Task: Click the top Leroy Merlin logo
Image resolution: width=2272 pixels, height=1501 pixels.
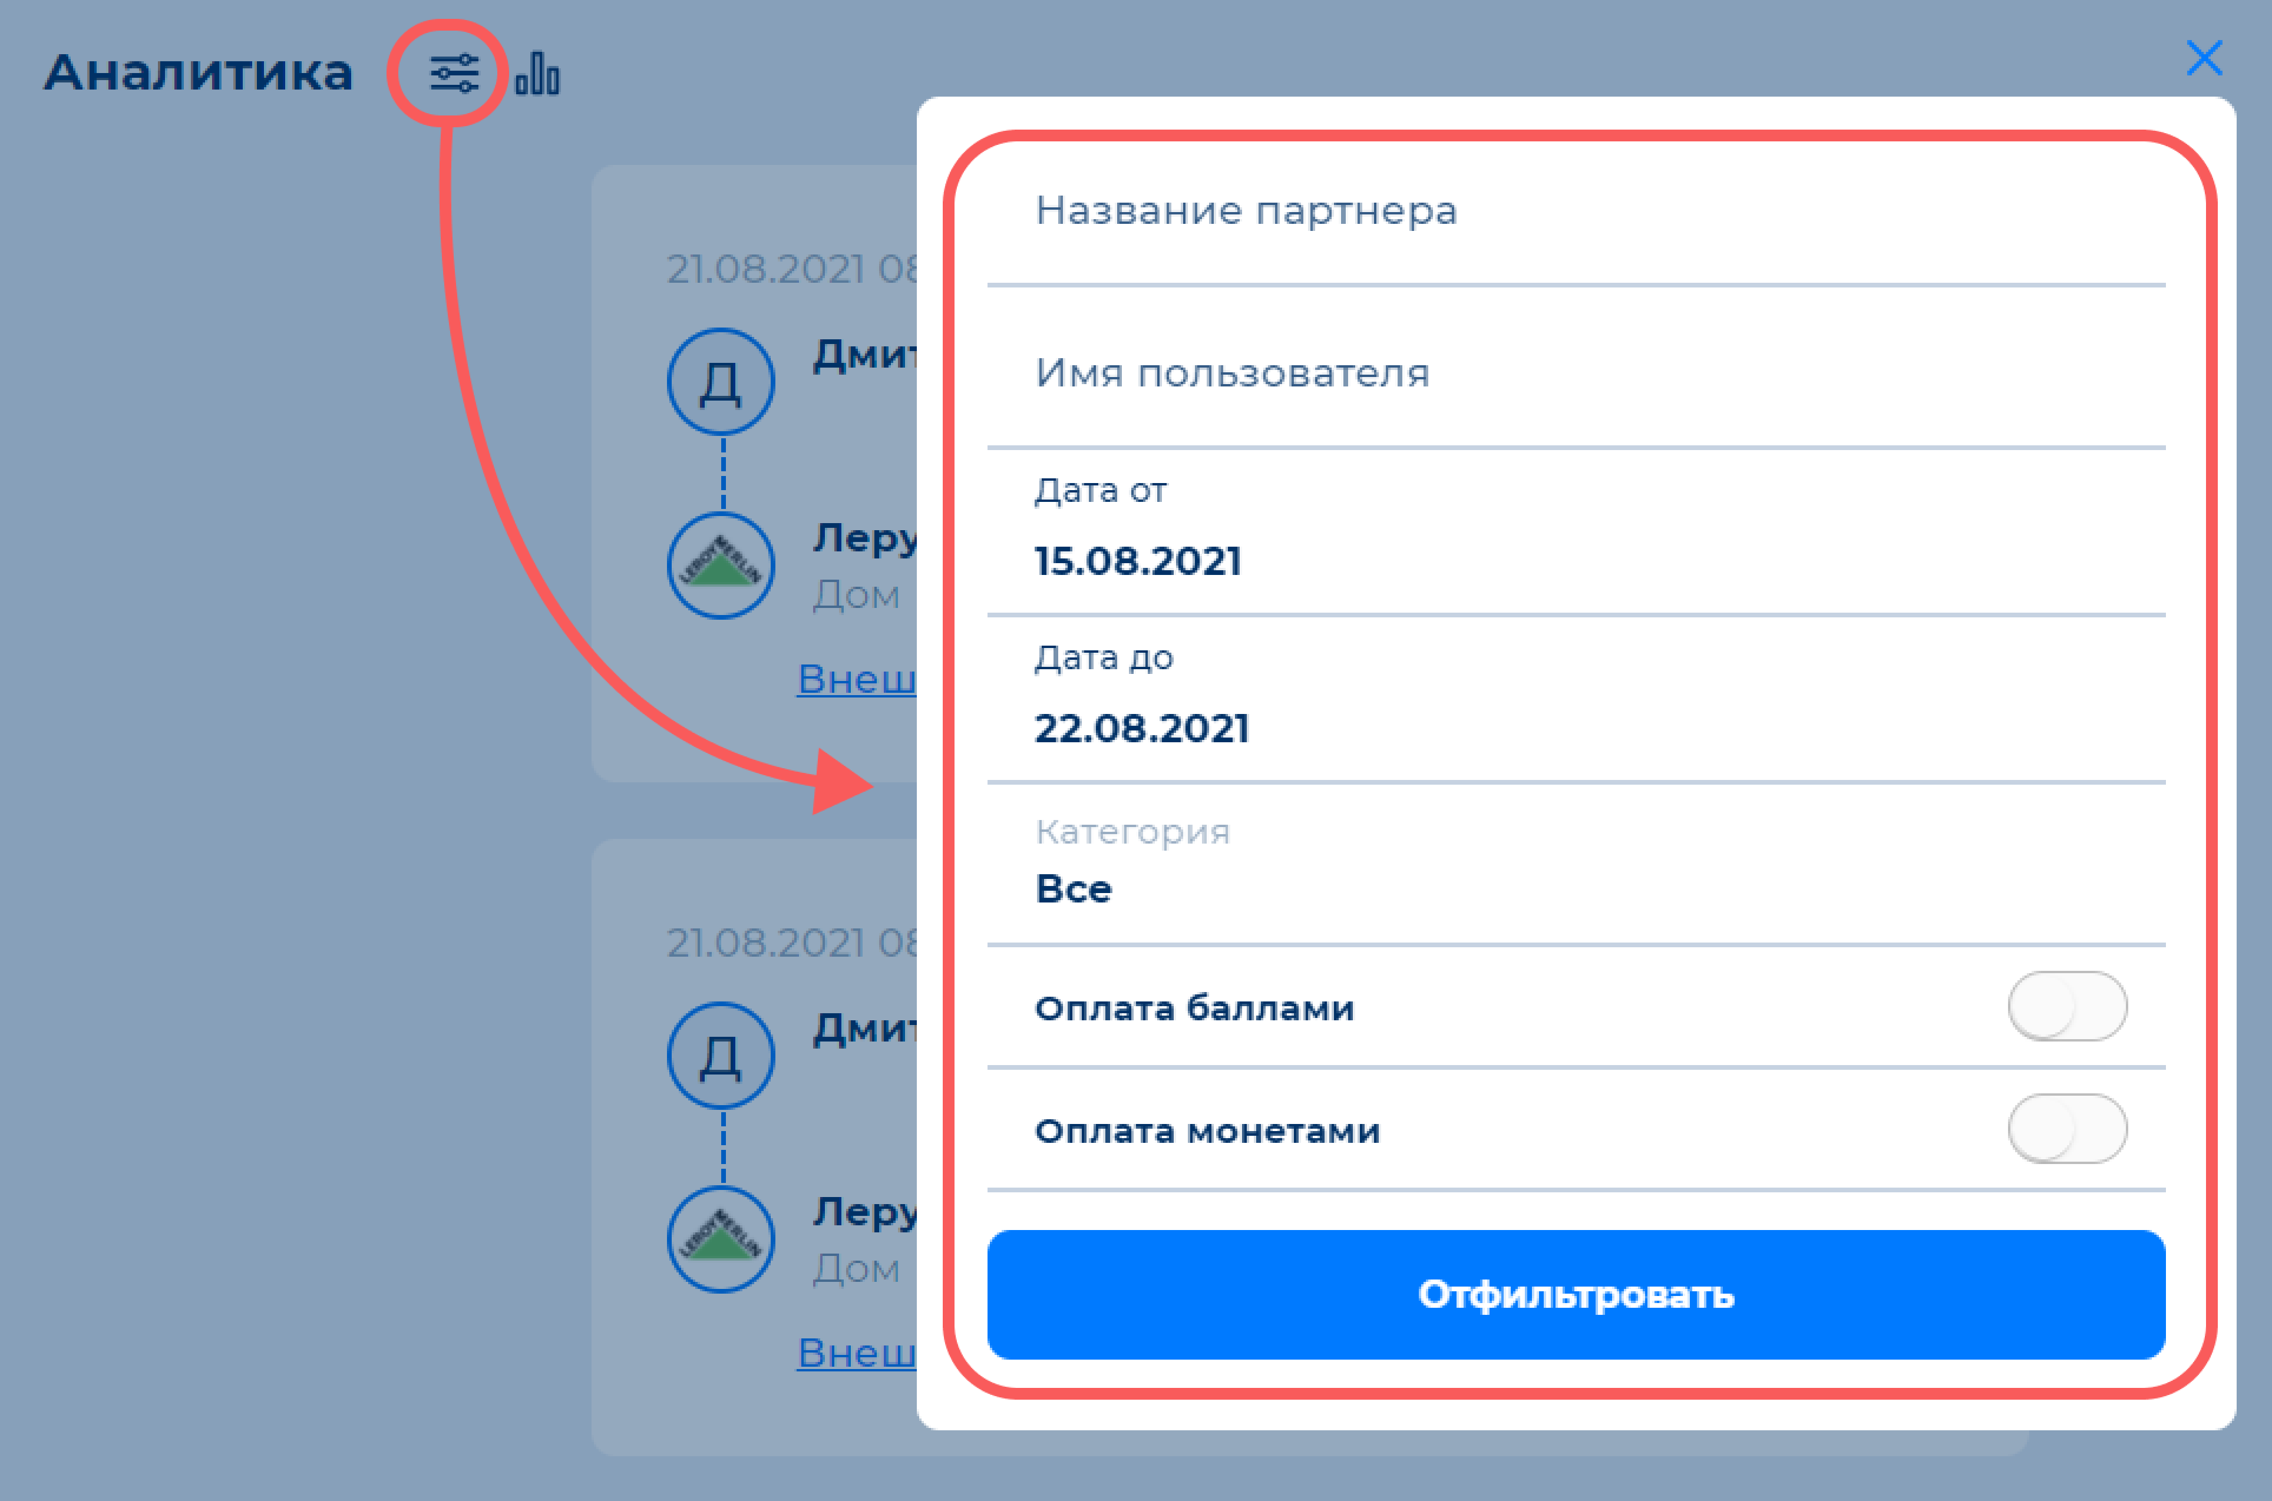Action: click(x=720, y=566)
